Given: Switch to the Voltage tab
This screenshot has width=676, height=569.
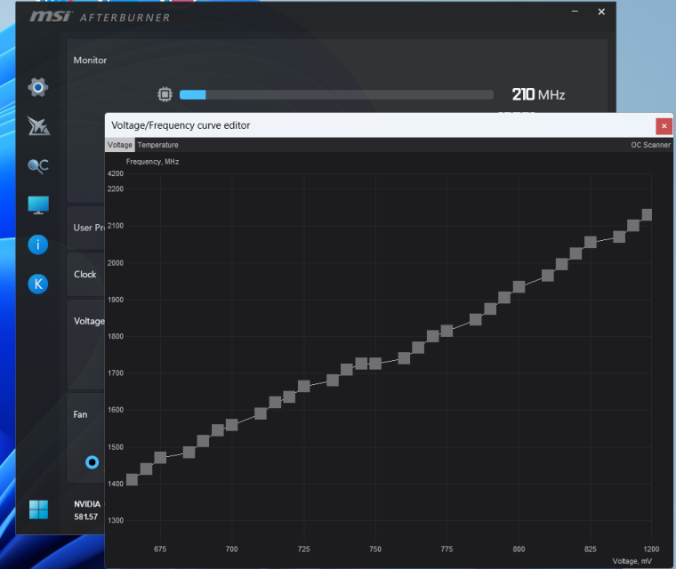Looking at the screenshot, I should pos(120,145).
